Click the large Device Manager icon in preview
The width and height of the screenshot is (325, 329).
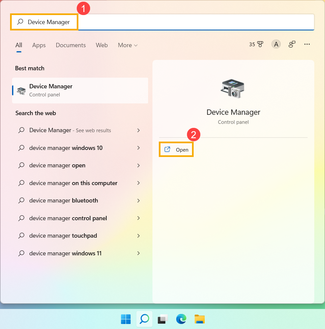tap(233, 89)
